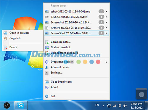Screen dimensions: 148x110
Task: Click the Compose note icon
Action: click(x=47, y=42)
